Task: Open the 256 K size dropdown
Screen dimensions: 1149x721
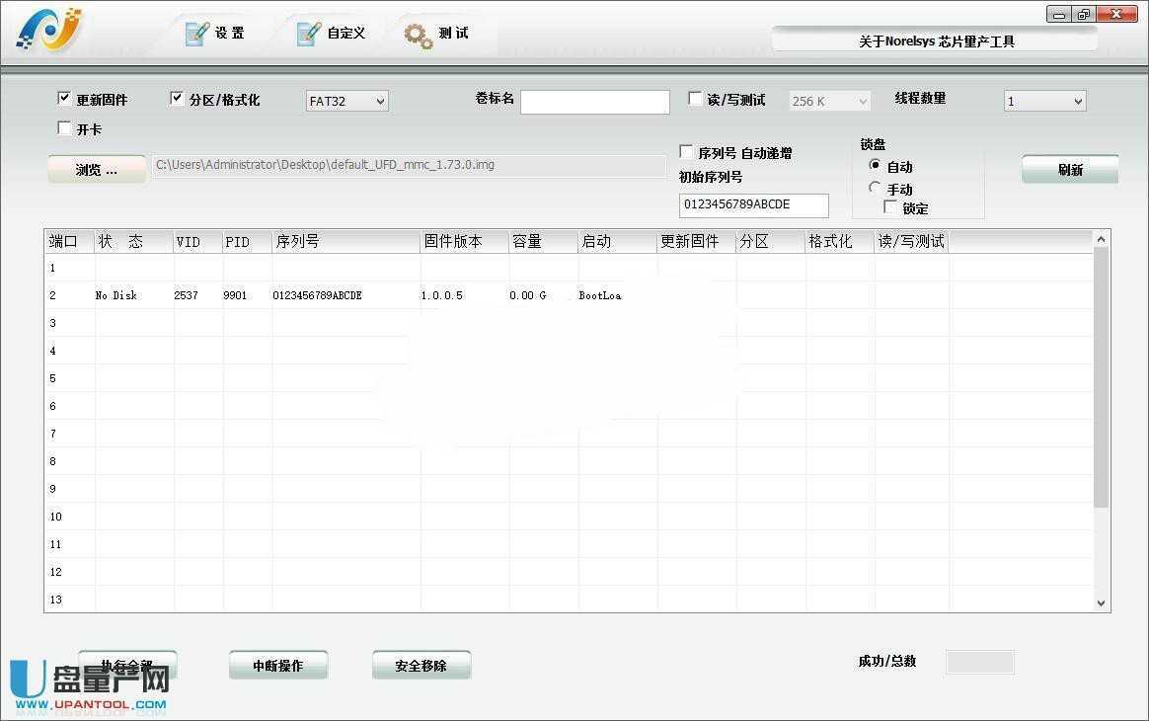Action: [x=829, y=101]
